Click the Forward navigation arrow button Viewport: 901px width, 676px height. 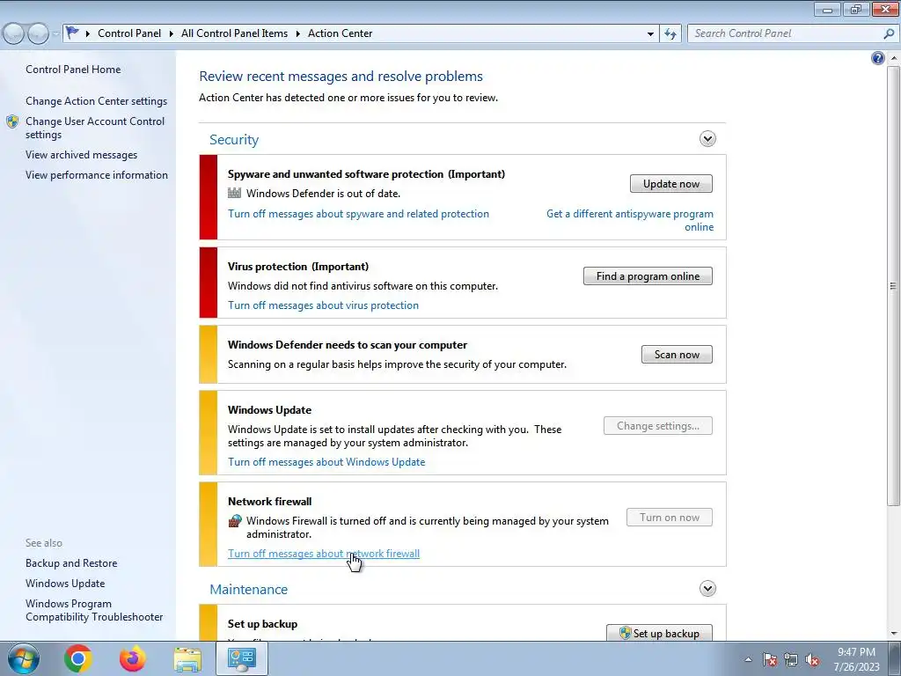pos(38,34)
